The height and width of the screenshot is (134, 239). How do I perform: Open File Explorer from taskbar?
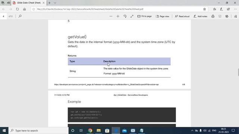(x=99, y=131)
